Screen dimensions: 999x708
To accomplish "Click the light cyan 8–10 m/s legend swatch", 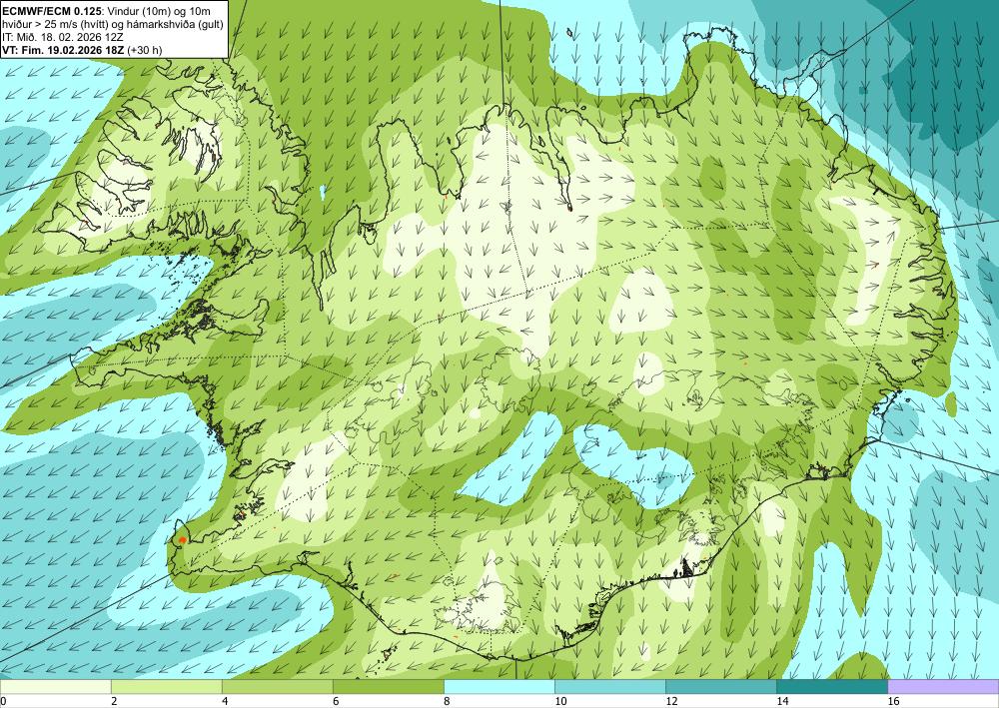I will point(499,687).
